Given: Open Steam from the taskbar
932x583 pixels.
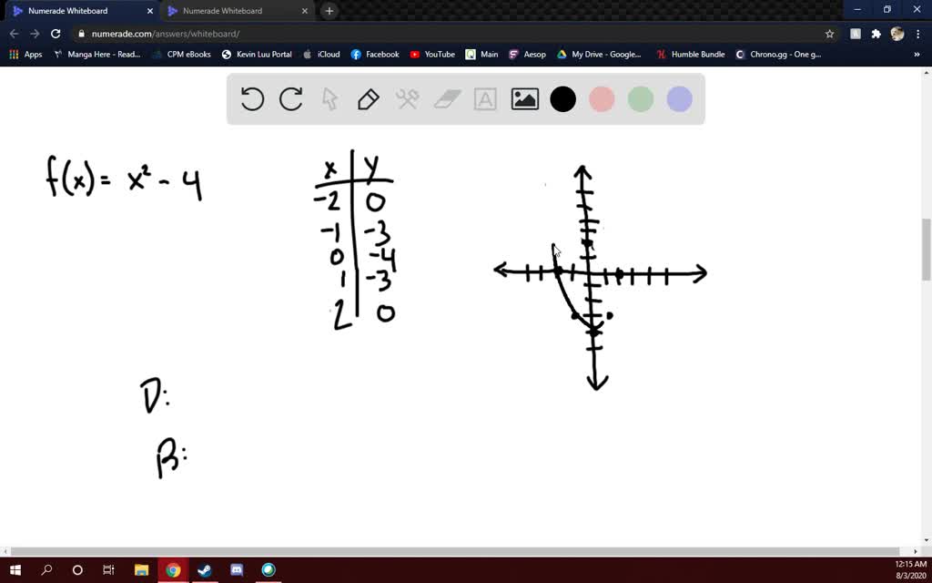Looking at the screenshot, I should coord(205,570).
